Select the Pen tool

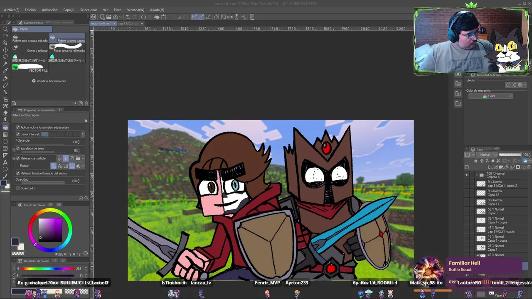(x=5, y=78)
